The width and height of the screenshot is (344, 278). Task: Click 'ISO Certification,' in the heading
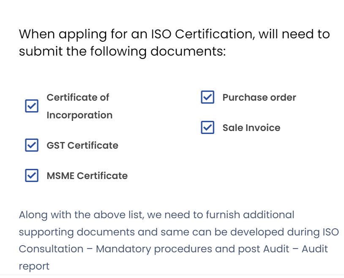click(x=203, y=34)
